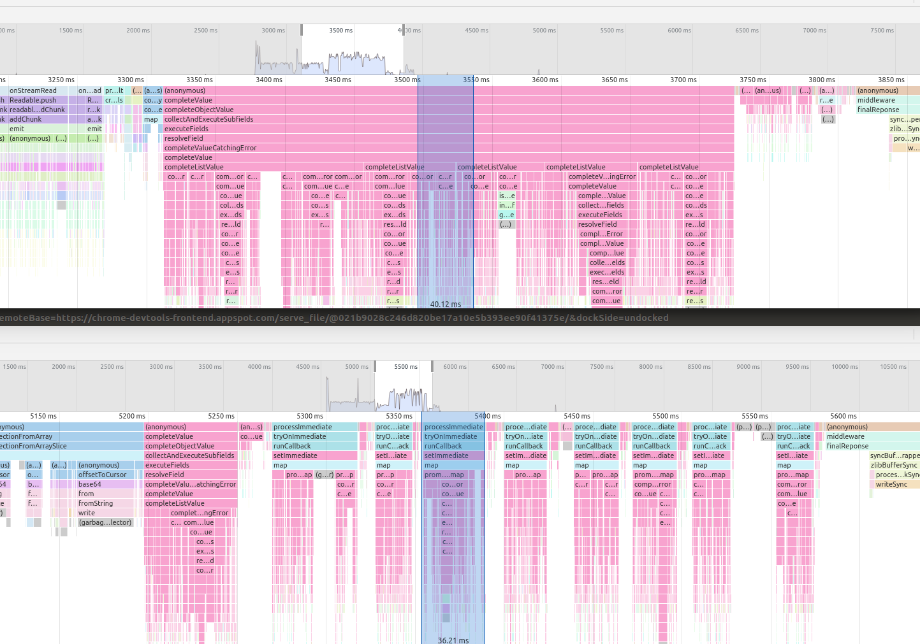Click completeValueCatchingError bar in top chart
The height and width of the screenshot is (644, 920).
(x=449, y=148)
